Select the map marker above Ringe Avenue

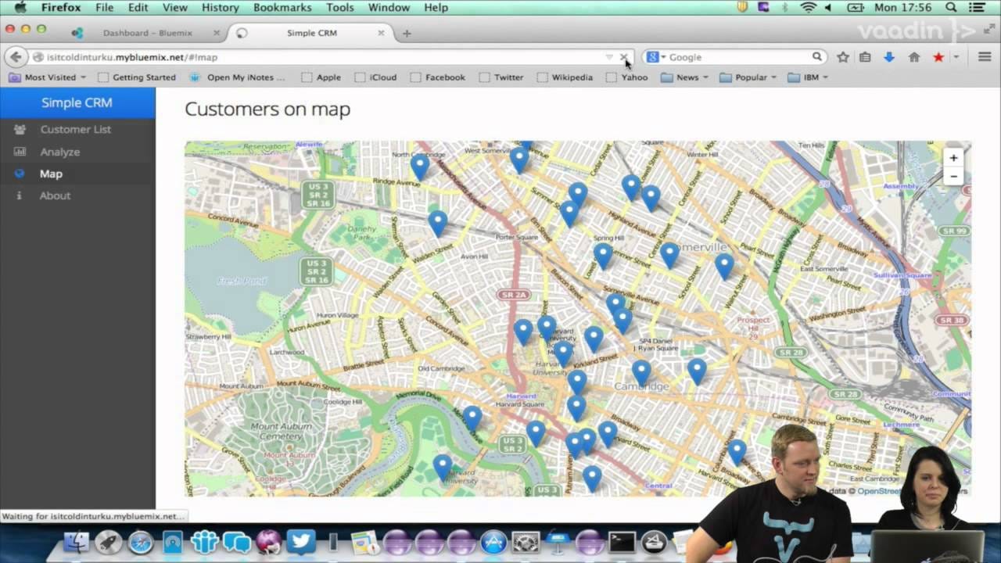(x=420, y=167)
